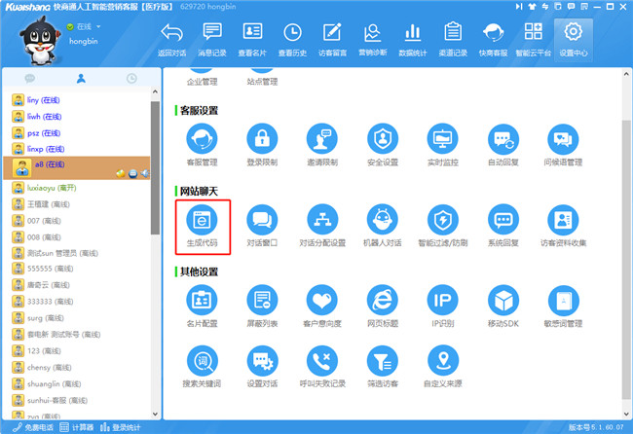The width and height of the screenshot is (633, 434).
Task: Open the 客户意向度 heart icon
Action: [x=321, y=300]
